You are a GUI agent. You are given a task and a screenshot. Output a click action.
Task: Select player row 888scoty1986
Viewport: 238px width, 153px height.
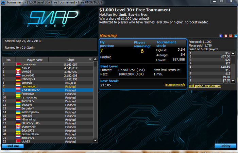(x=48, y=123)
